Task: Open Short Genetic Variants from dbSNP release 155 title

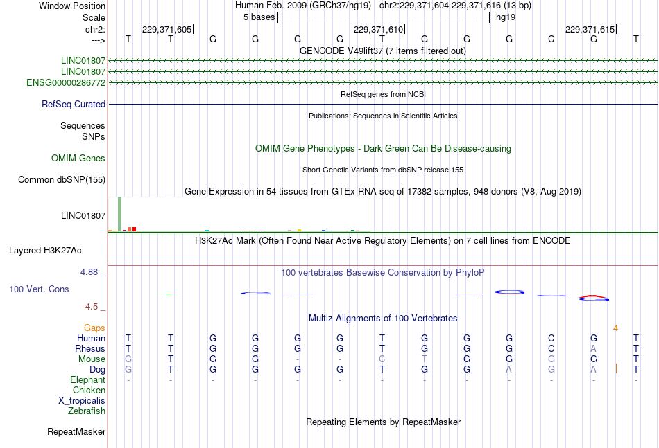Action: point(383,170)
